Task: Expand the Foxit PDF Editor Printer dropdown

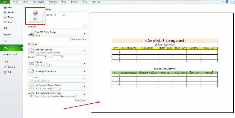Action: click(x=85, y=34)
